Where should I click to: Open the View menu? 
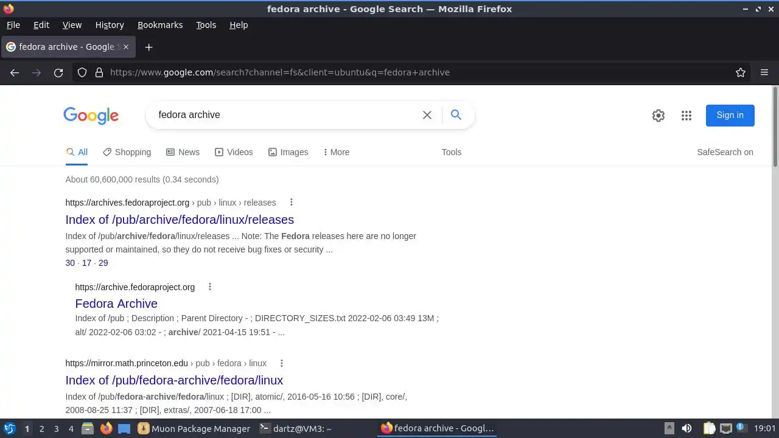click(72, 25)
